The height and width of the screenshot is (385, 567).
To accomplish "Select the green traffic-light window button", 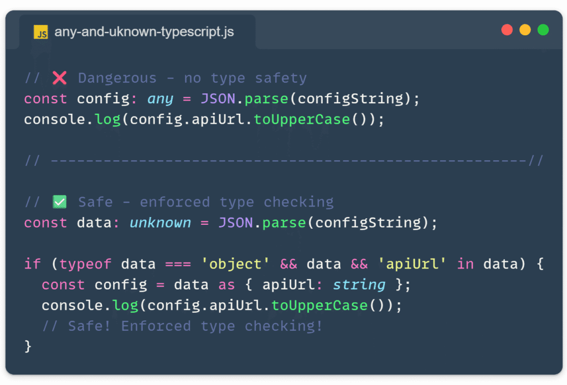I will pos(543,30).
